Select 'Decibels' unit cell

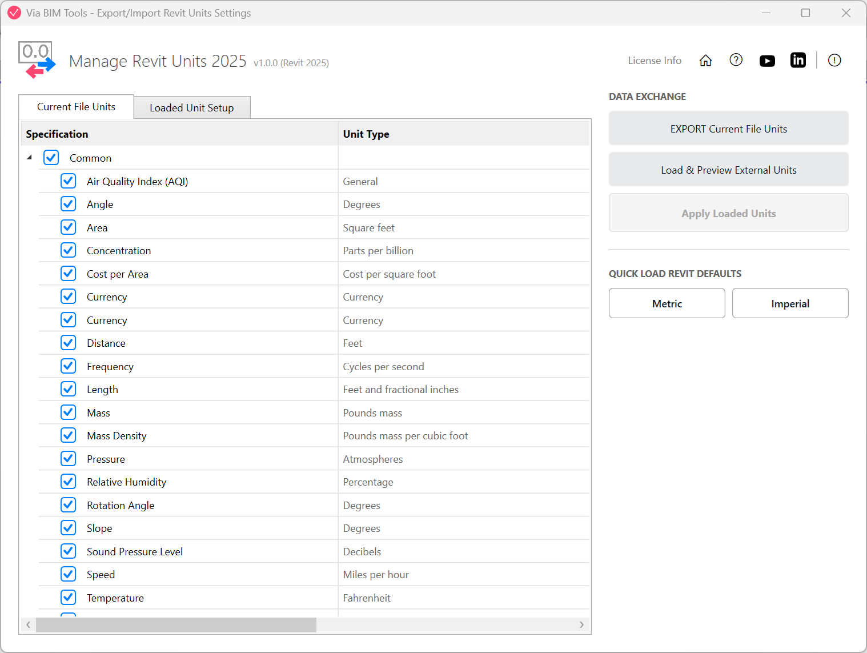point(464,551)
